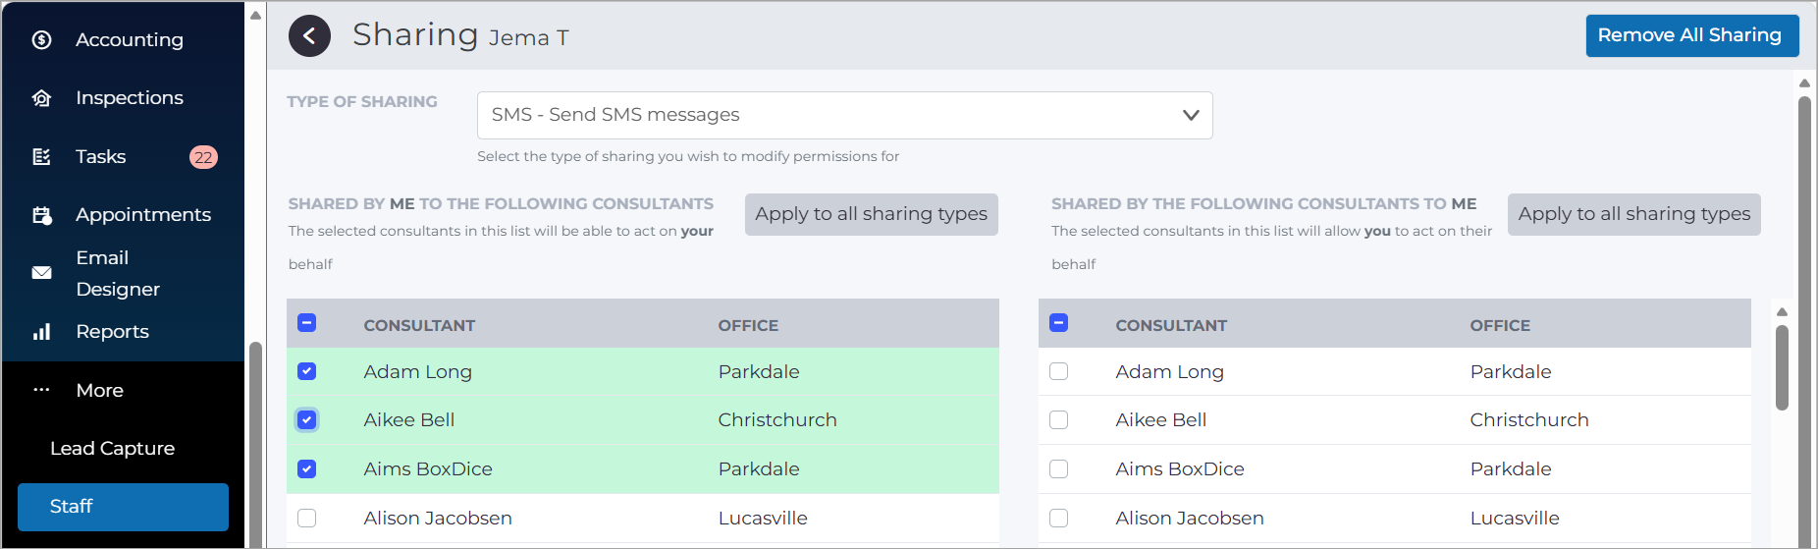
Task: Click the More ellipsis icon
Action: pyautogui.click(x=41, y=390)
